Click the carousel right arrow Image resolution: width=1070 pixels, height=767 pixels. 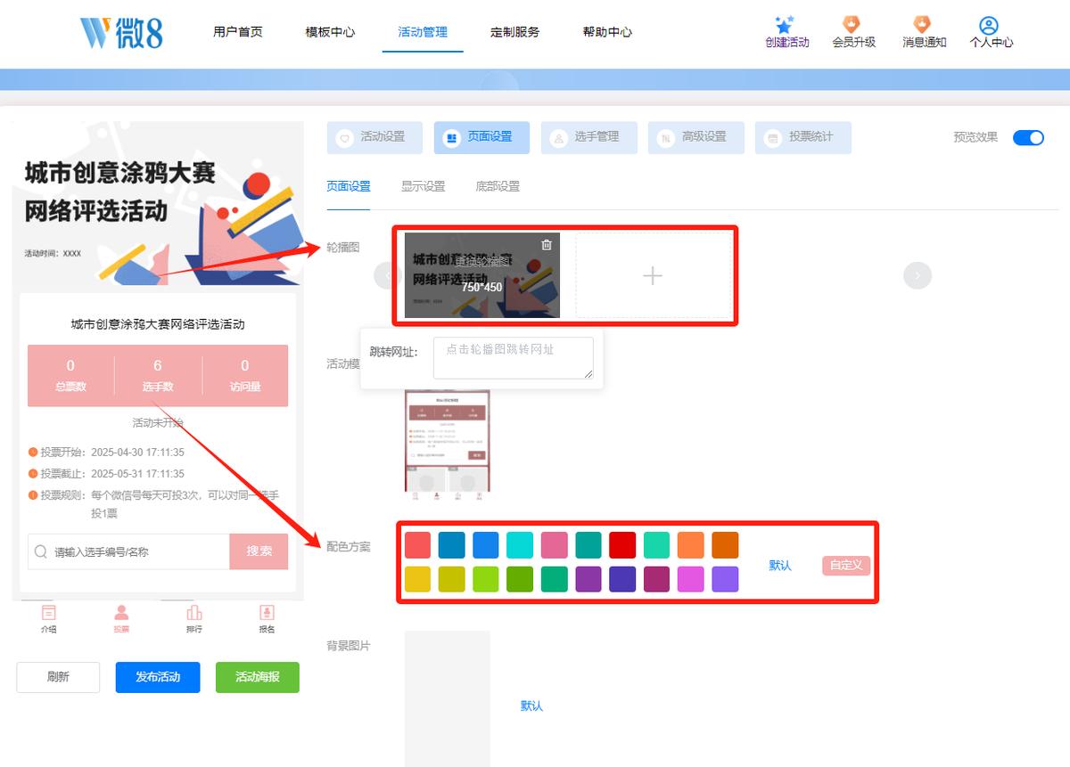pyautogui.click(x=918, y=275)
